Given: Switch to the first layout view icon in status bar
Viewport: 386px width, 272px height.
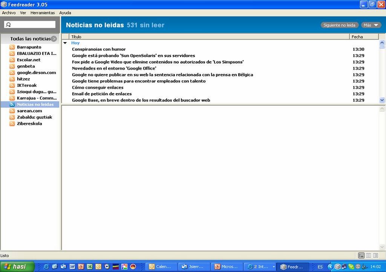Looking at the screenshot, I should [361, 255].
